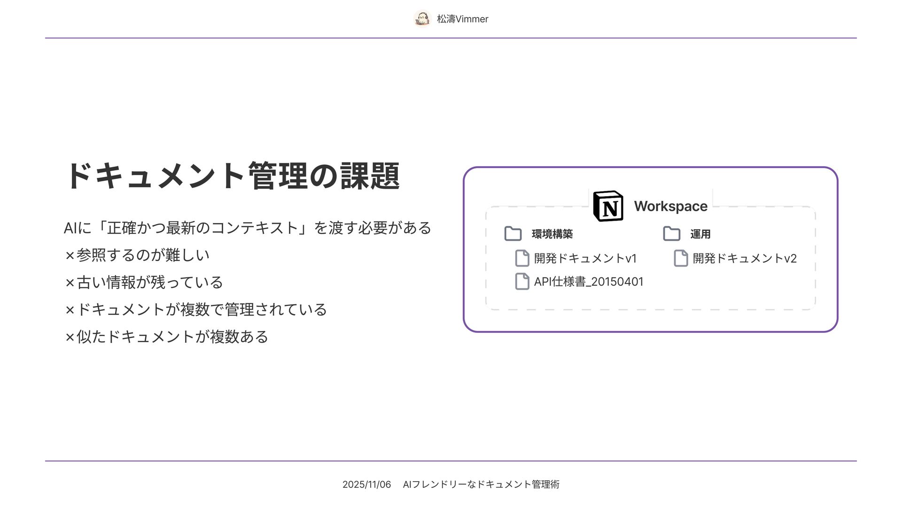Select the 環境構築 folder label
This screenshot has height=507, width=902.
552,234
